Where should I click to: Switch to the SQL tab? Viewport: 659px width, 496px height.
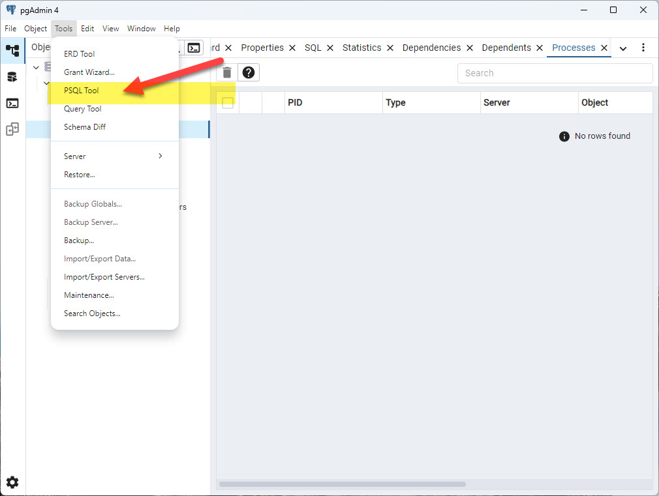(313, 48)
